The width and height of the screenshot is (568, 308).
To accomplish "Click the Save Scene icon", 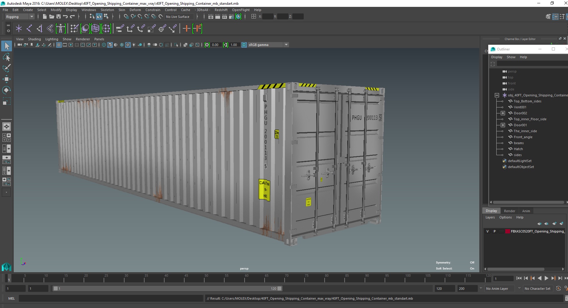I will coord(59,17).
